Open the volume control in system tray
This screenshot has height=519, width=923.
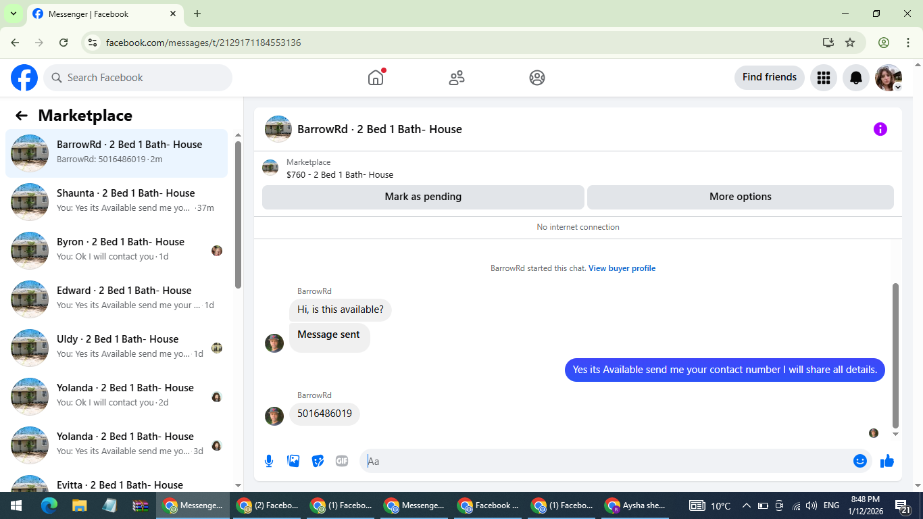pyautogui.click(x=812, y=505)
